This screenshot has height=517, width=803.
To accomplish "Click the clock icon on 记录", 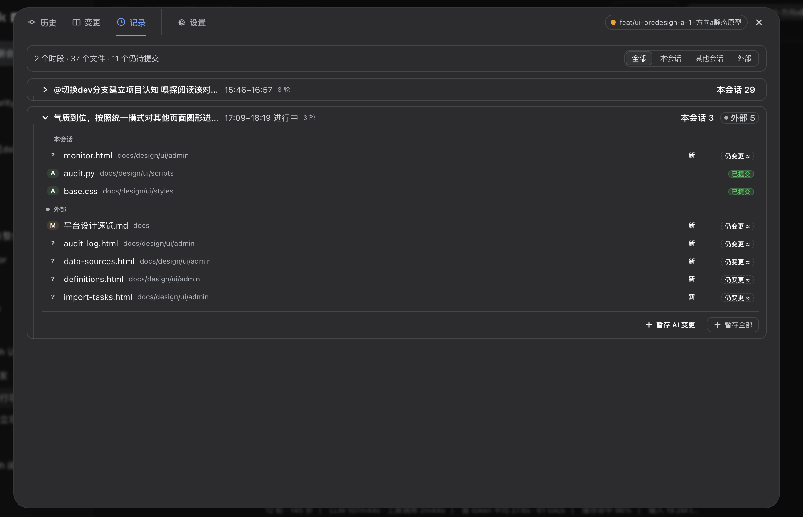I will tap(121, 22).
